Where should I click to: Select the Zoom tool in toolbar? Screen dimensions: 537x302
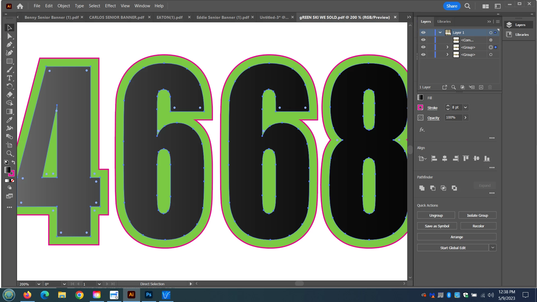(9, 154)
